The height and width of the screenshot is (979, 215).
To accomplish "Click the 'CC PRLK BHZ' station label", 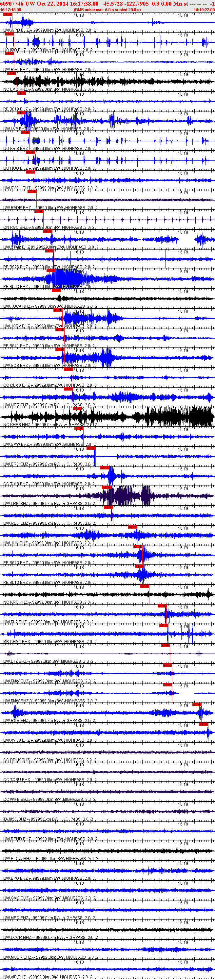I will [17, 760].
